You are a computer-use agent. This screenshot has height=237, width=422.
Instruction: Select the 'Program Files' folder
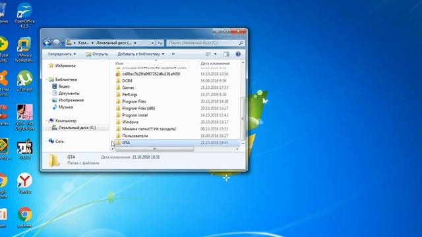[x=134, y=101]
